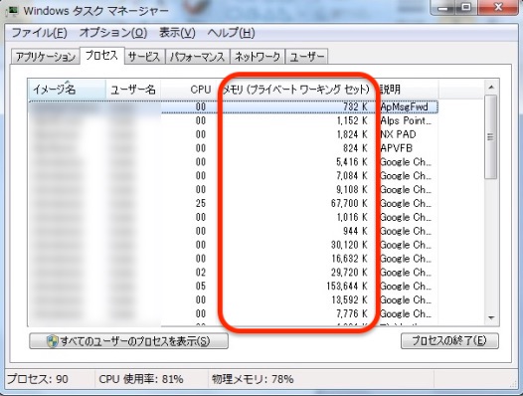
Task: Minimize the Task Manager window
Action: [442, 7]
